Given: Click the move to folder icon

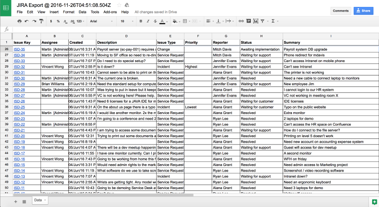Looking at the screenshot, I should [x=127, y=5].
